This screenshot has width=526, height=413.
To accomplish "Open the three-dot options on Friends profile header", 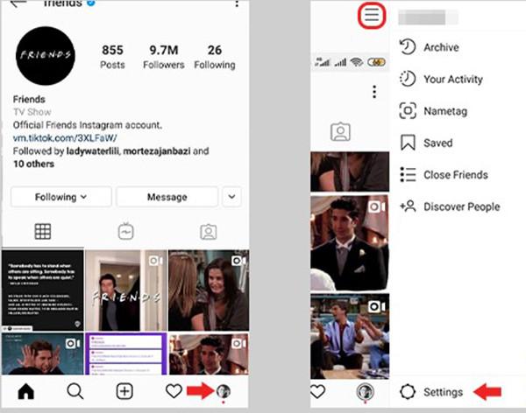I will [x=237, y=3].
